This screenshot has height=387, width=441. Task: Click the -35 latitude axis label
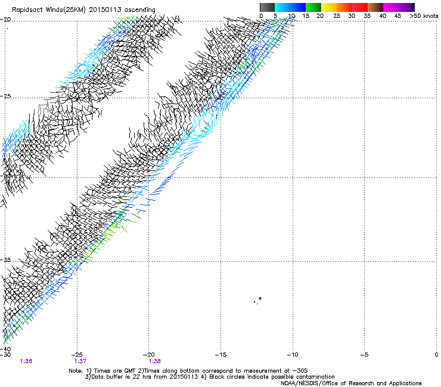point(5,260)
